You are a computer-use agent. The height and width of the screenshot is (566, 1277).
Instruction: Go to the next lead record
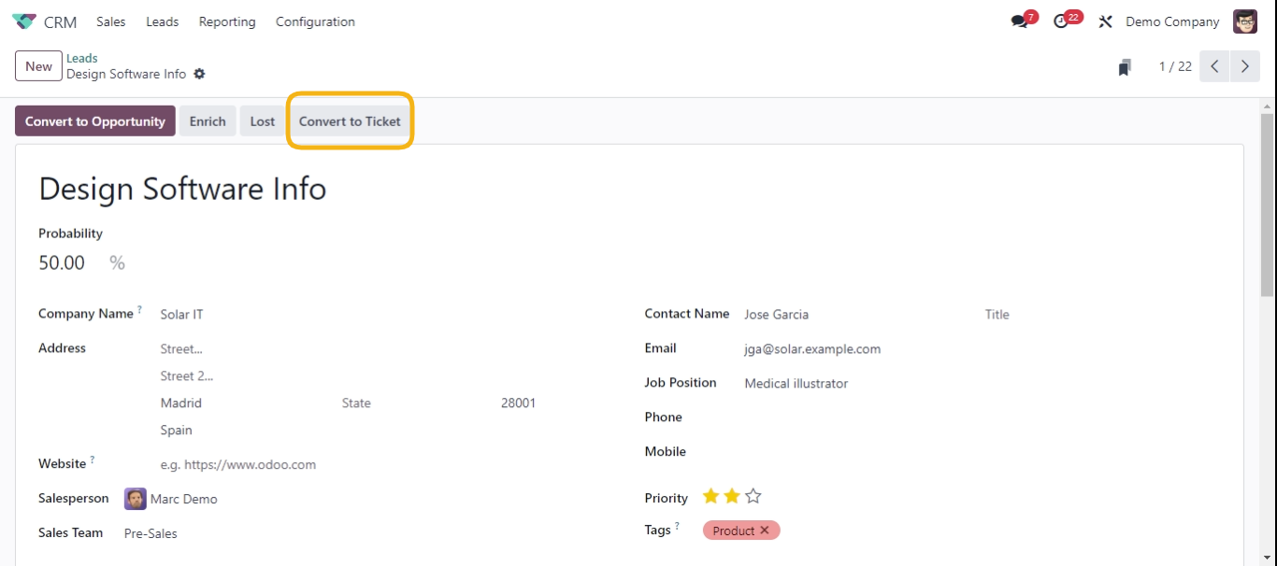point(1244,65)
